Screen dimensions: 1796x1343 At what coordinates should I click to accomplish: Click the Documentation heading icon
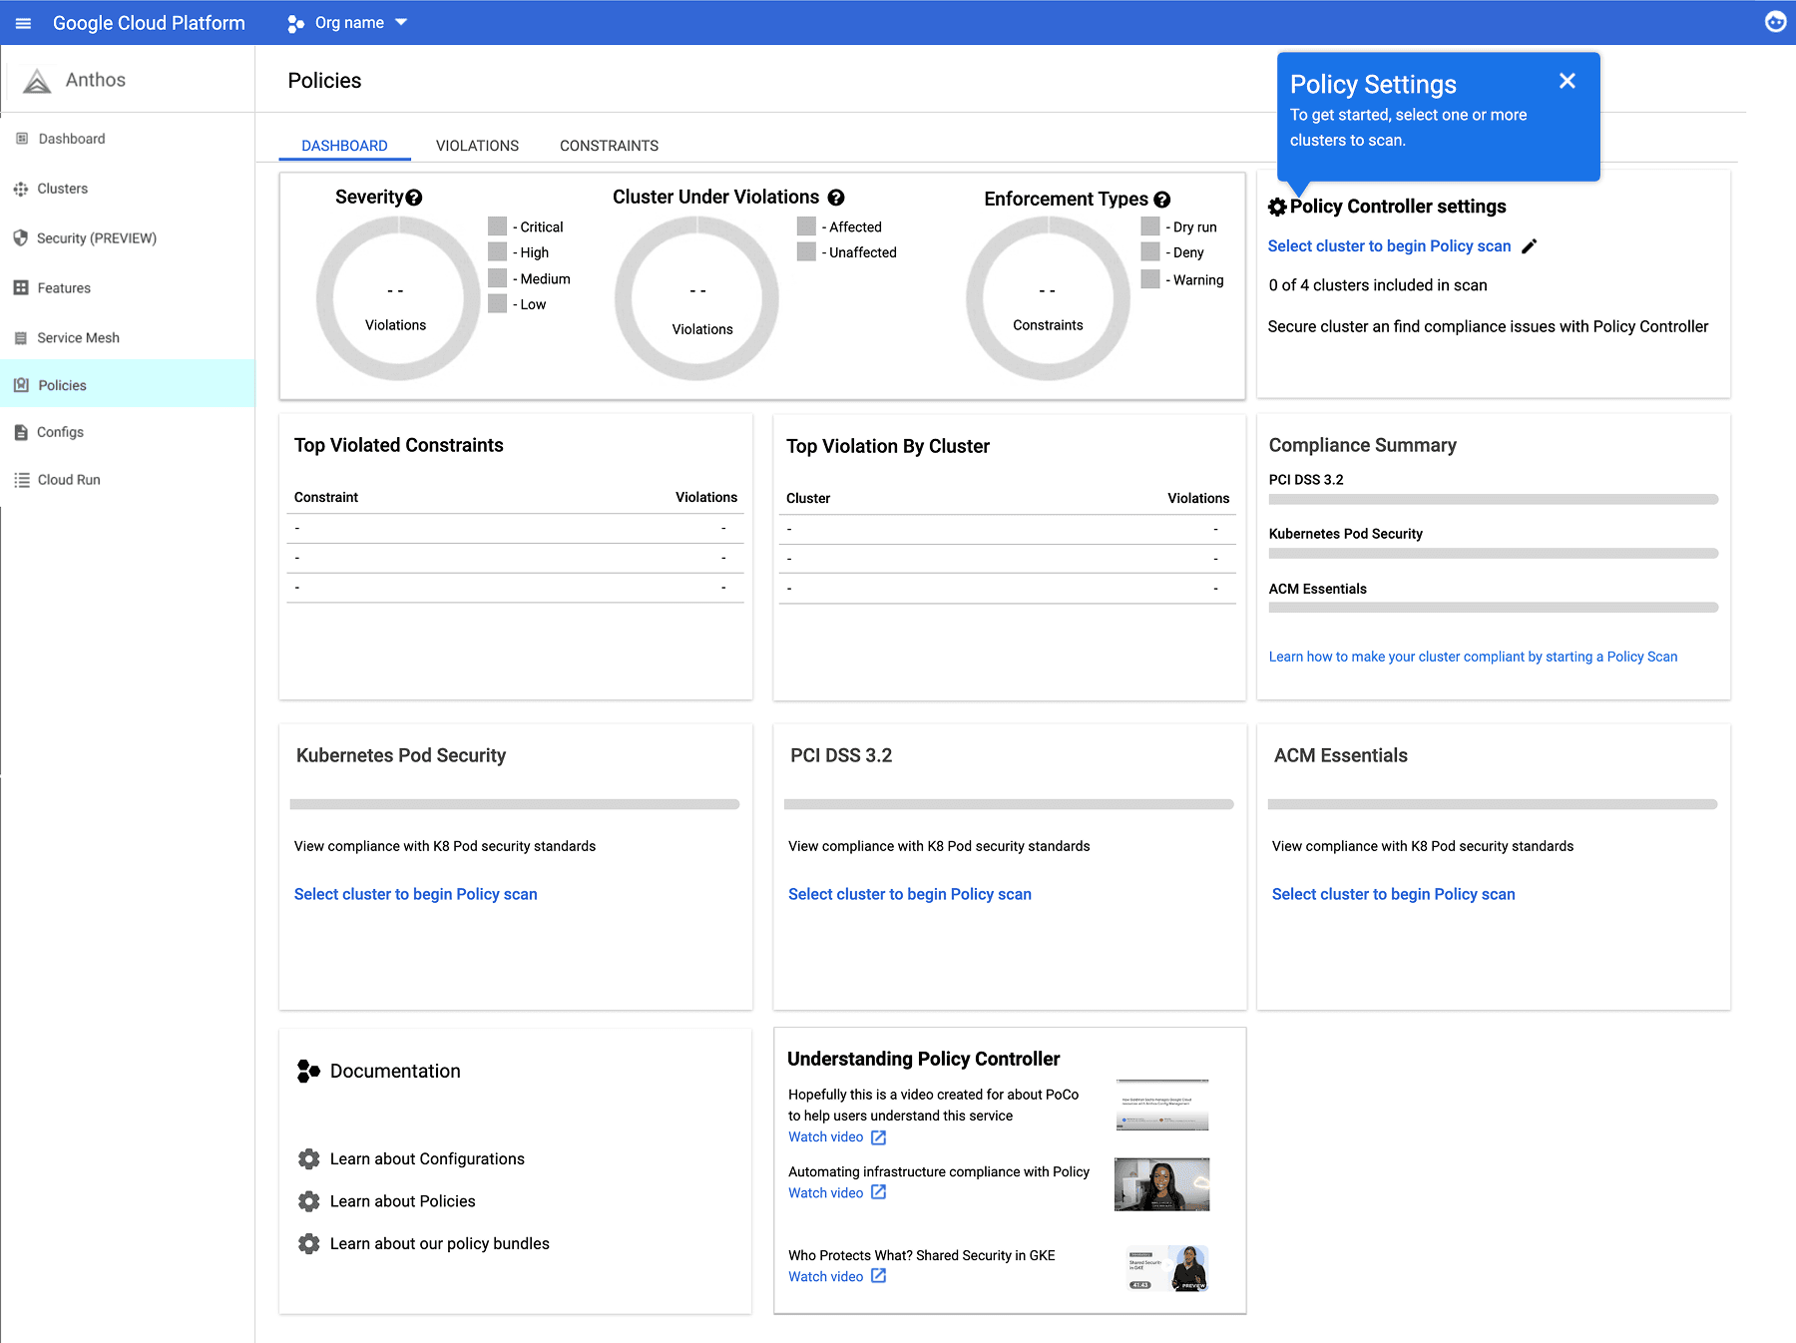point(308,1071)
